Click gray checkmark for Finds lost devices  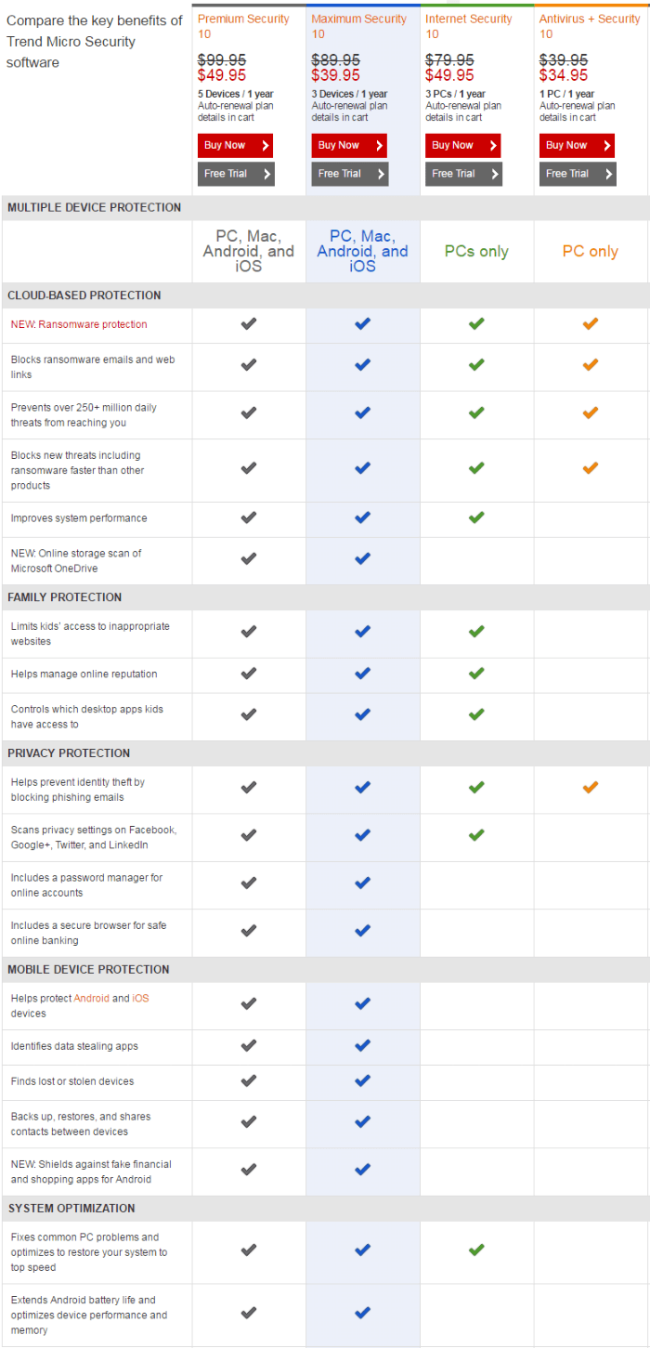point(248,1080)
